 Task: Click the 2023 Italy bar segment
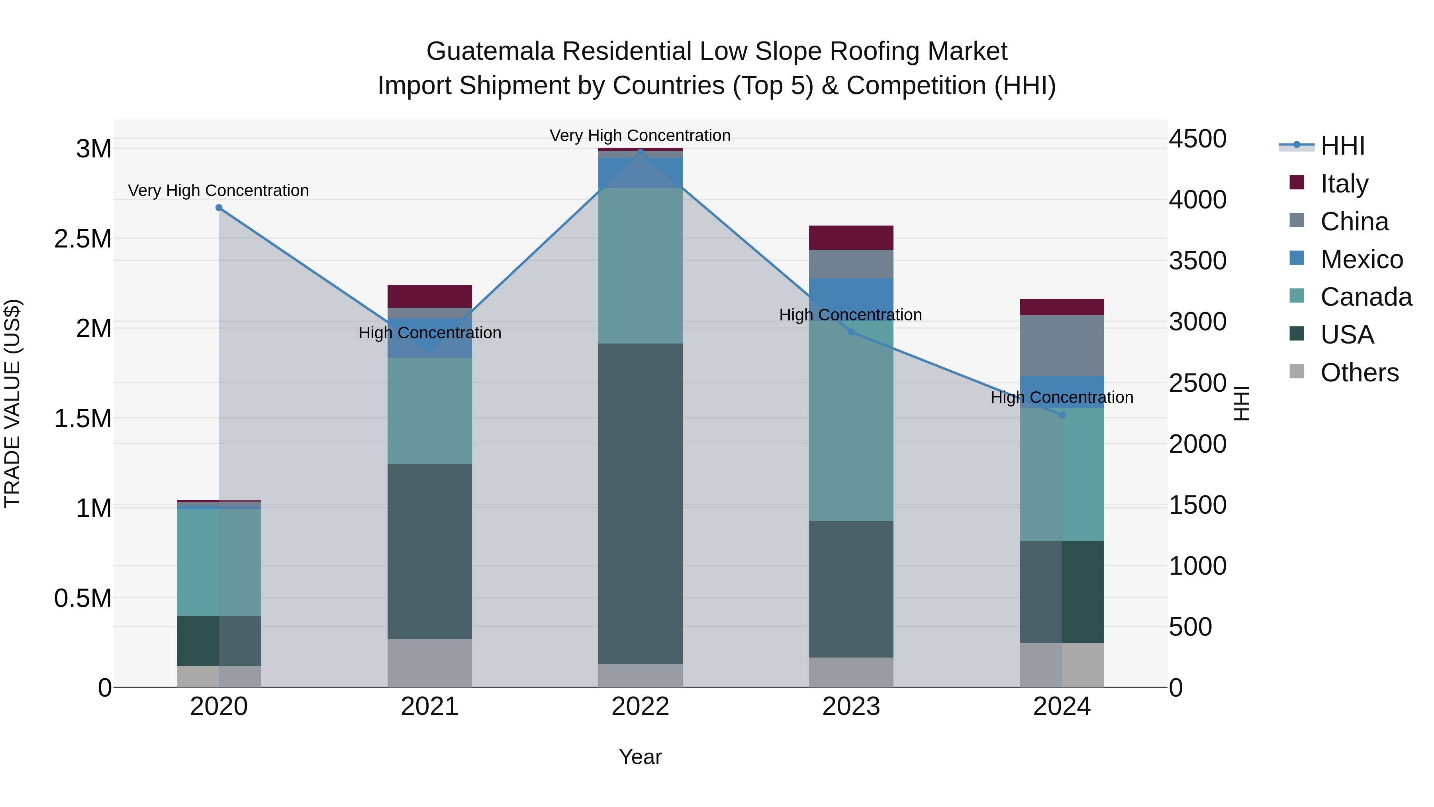click(851, 238)
